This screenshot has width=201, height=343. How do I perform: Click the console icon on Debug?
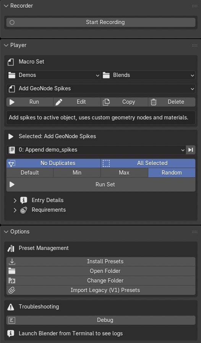(12, 320)
